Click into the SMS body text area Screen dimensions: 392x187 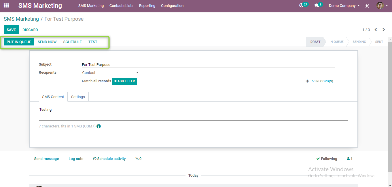pos(194,112)
